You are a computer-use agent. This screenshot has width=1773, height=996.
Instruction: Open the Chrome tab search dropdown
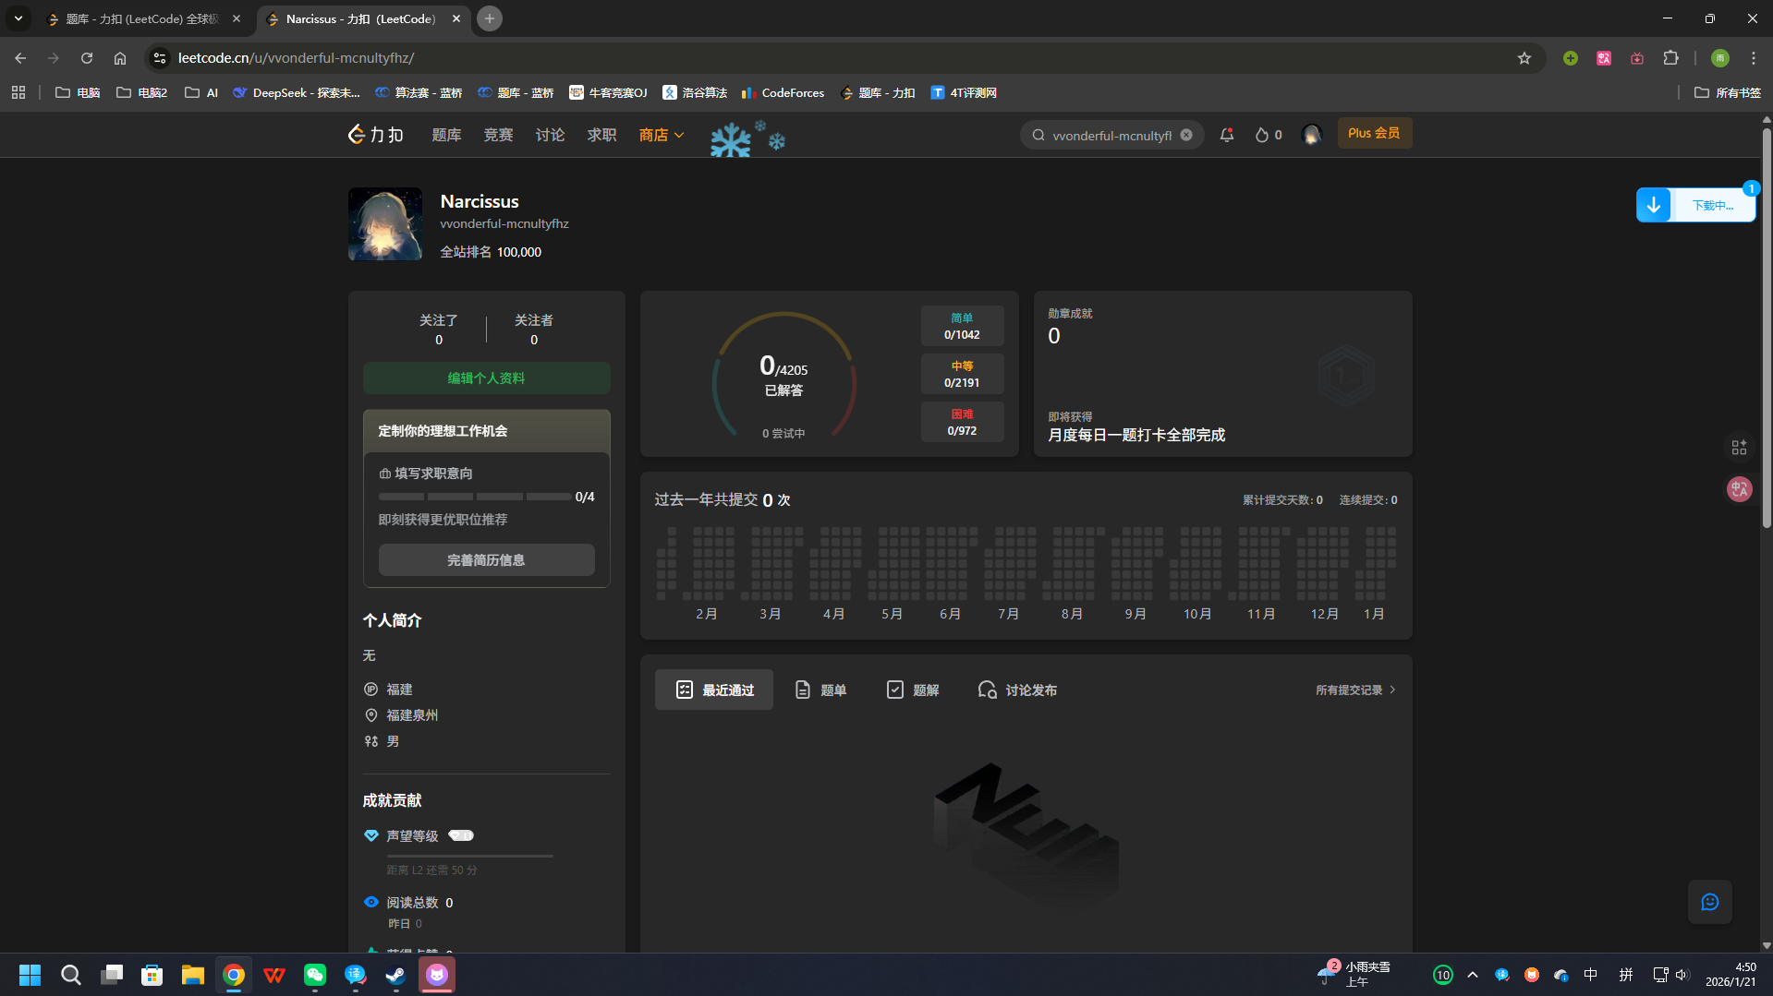18,18
